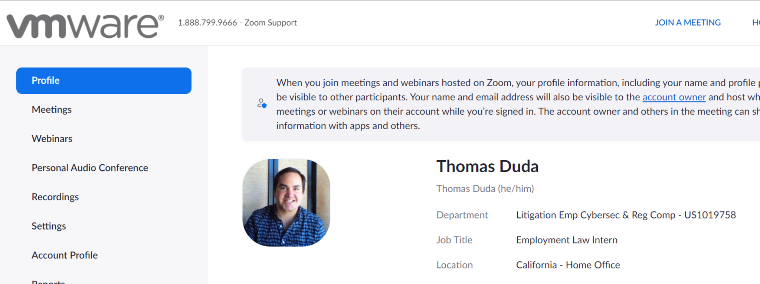Viewport: 760px width, 284px height.
Task: Select Personal Audio Conference in sidebar
Action: [x=90, y=168]
